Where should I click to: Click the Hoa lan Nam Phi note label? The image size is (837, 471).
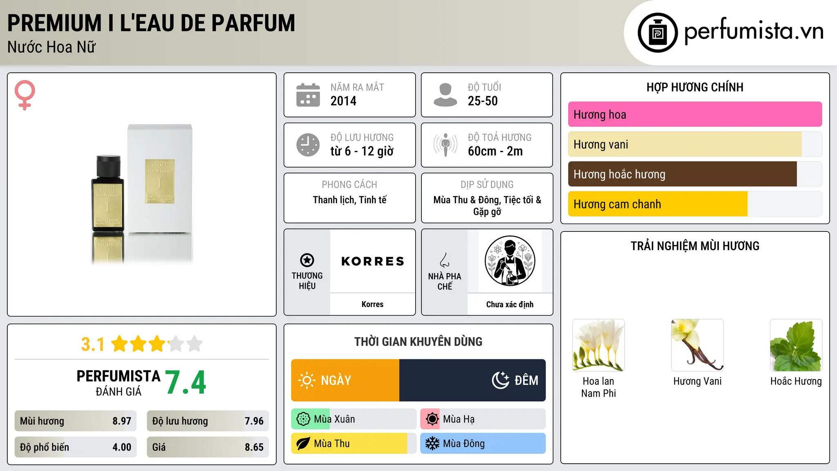pos(598,387)
